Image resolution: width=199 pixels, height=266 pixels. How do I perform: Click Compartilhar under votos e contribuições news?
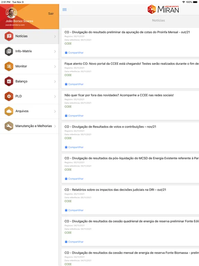tap(76, 147)
